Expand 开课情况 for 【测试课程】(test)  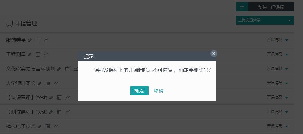tap(278, 112)
